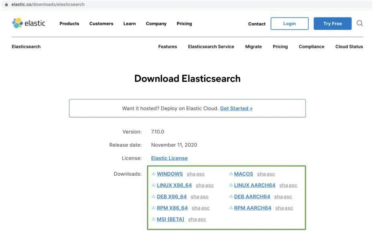Open sha checksum for MACOS
373x232 pixels.
tap(261, 174)
